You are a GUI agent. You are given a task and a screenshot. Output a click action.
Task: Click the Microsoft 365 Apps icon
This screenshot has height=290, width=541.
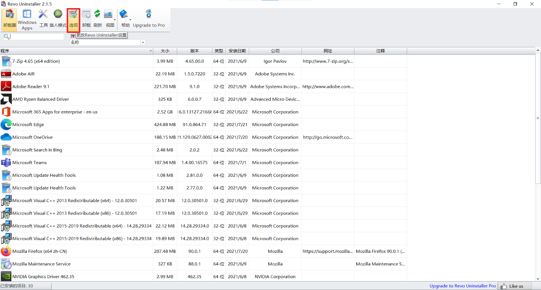tap(6, 112)
